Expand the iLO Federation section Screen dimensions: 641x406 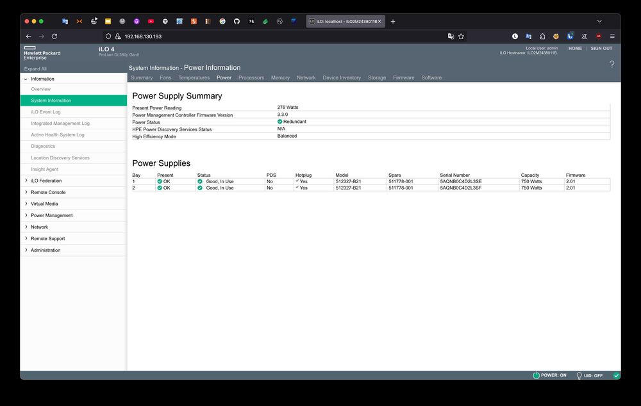tap(26, 181)
